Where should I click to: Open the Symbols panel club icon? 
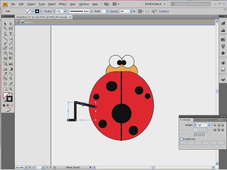click(x=223, y=53)
